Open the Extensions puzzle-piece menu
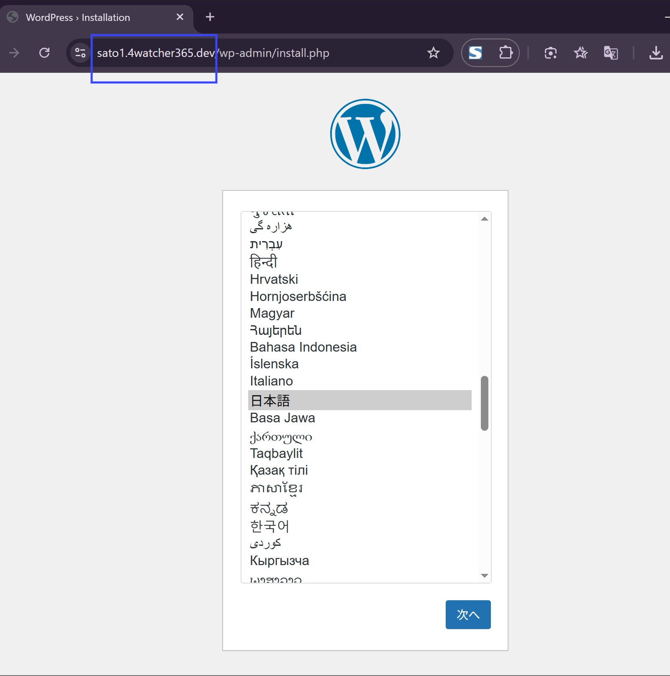This screenshot has width=670, height=676. 506,53
